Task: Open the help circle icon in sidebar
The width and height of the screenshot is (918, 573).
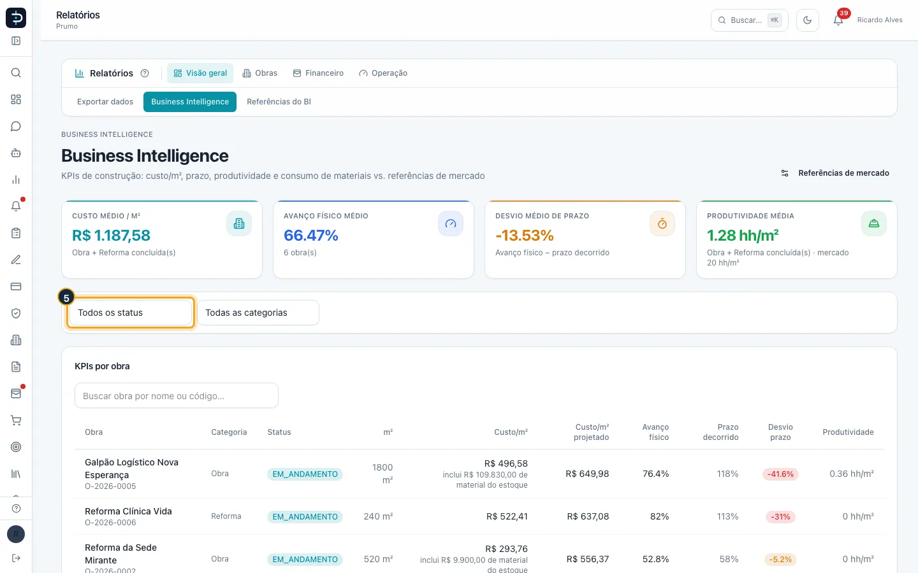Action: coord(16,508)
